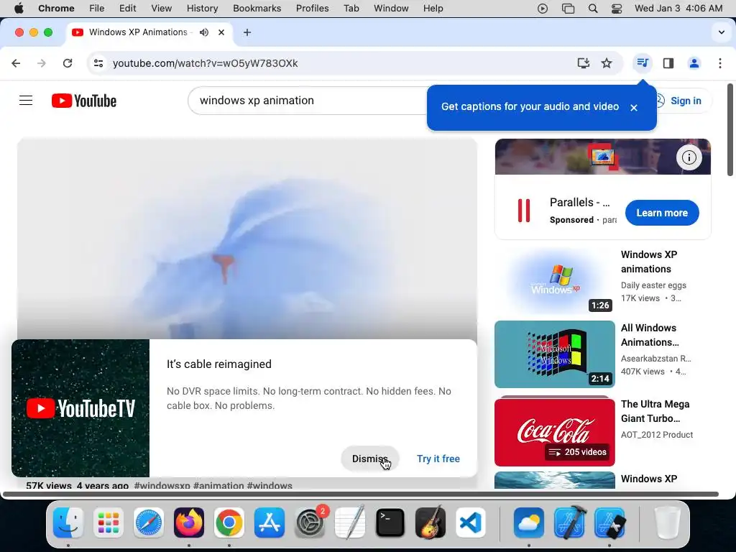Click the YouTubeTV promo image

[x=80, y=408]
